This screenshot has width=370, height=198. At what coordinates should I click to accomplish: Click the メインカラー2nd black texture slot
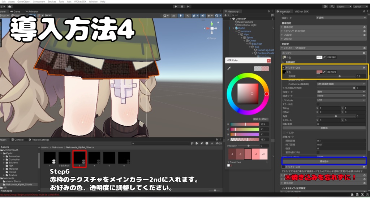[x=284, y=72]
